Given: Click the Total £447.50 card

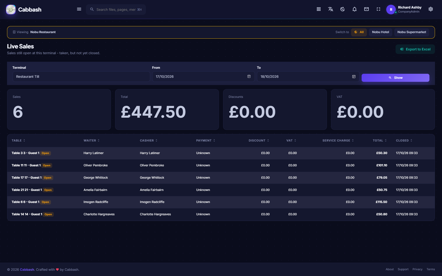Looking at the screenshot, I should click(x=167, y=109).
